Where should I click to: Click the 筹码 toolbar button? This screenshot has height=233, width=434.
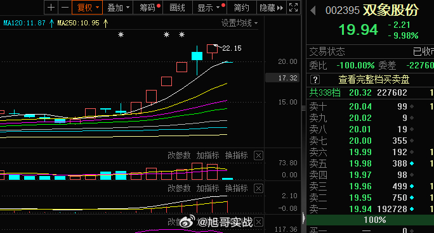pyautogui.click(x=148, y=8)
